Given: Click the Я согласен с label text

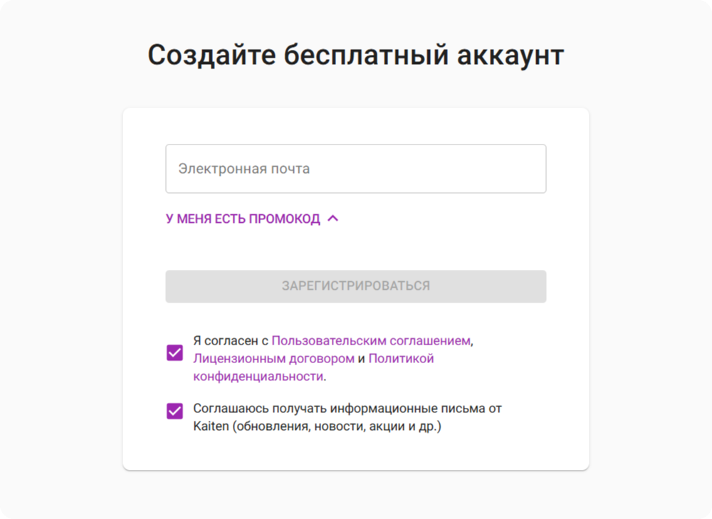Looking at the screenshot, I should (x=230, y=340).
